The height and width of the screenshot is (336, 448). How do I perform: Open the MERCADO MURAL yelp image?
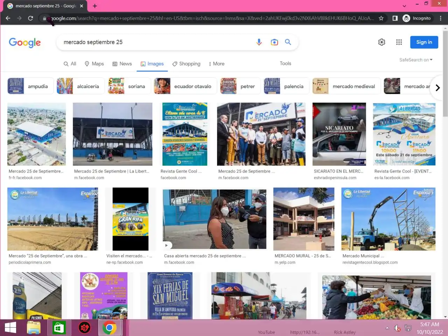click(304, 219)
